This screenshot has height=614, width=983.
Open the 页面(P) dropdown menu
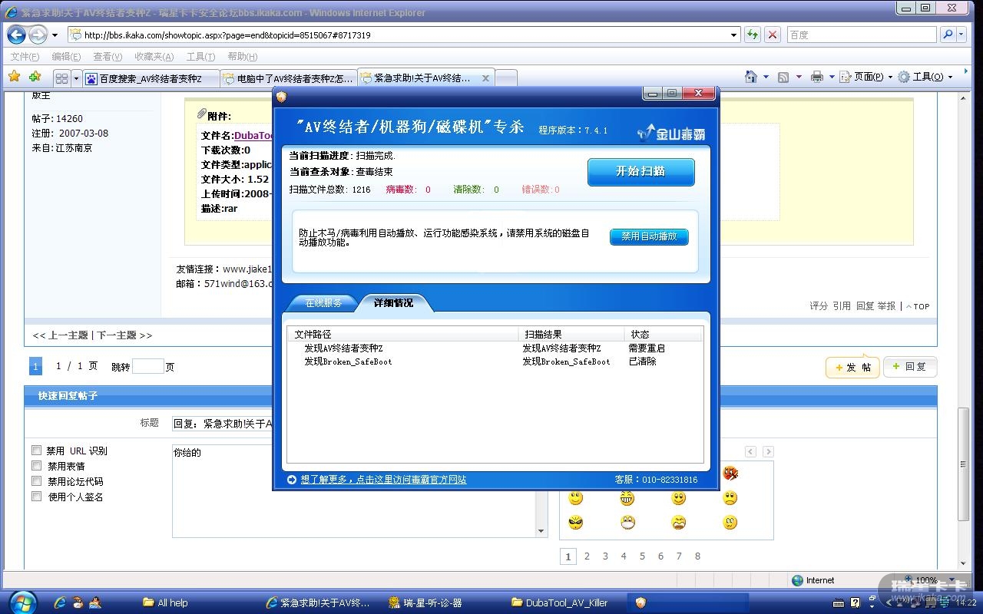point(866,77)
